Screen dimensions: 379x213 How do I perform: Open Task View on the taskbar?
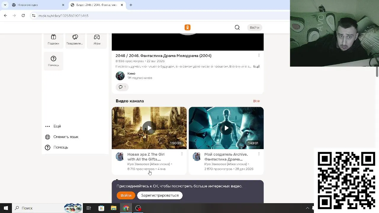89,208
